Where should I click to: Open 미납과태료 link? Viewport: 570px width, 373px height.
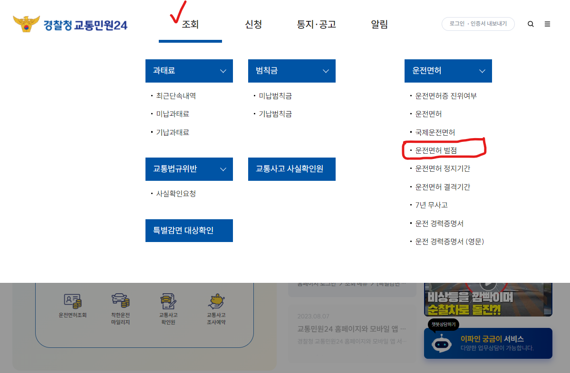173,114
